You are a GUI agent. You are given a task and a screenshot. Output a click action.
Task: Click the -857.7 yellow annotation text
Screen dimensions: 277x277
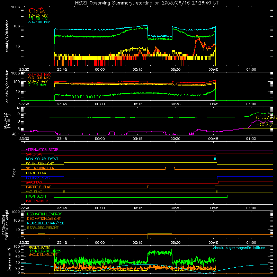pos(266,124)
